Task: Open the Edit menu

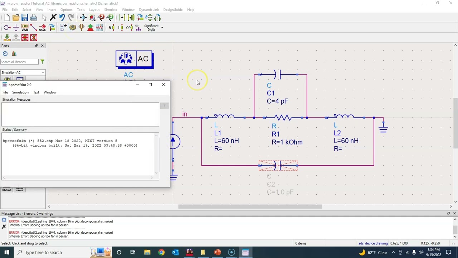Action: click(15, 10)
